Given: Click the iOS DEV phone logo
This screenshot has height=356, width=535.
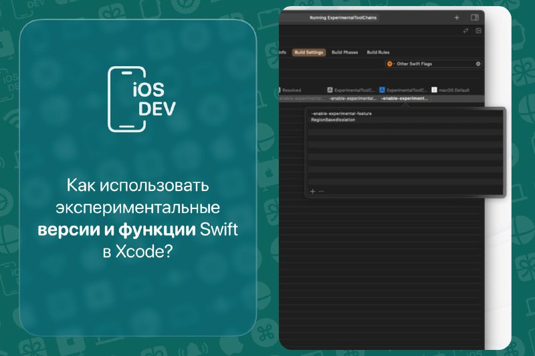Looking at the screenshot, I should pos(141,99).
